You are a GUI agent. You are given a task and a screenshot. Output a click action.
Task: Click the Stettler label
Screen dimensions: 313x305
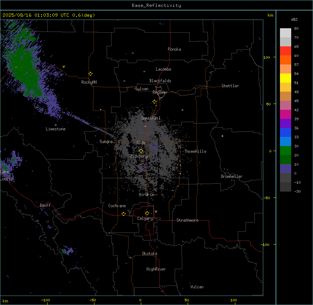(x=230, y=86)
